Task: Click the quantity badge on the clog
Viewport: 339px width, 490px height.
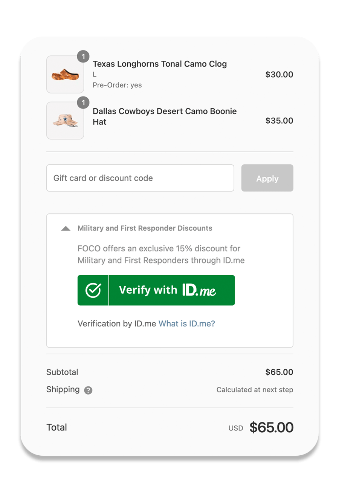Action: pyautogui.click(x=83, y=57)
